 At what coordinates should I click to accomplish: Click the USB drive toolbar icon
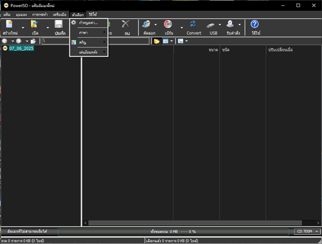pyautogui.click(x=211, y=25)
